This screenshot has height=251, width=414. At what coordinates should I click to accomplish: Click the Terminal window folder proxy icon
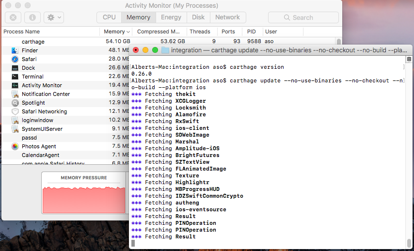point(165,50)
